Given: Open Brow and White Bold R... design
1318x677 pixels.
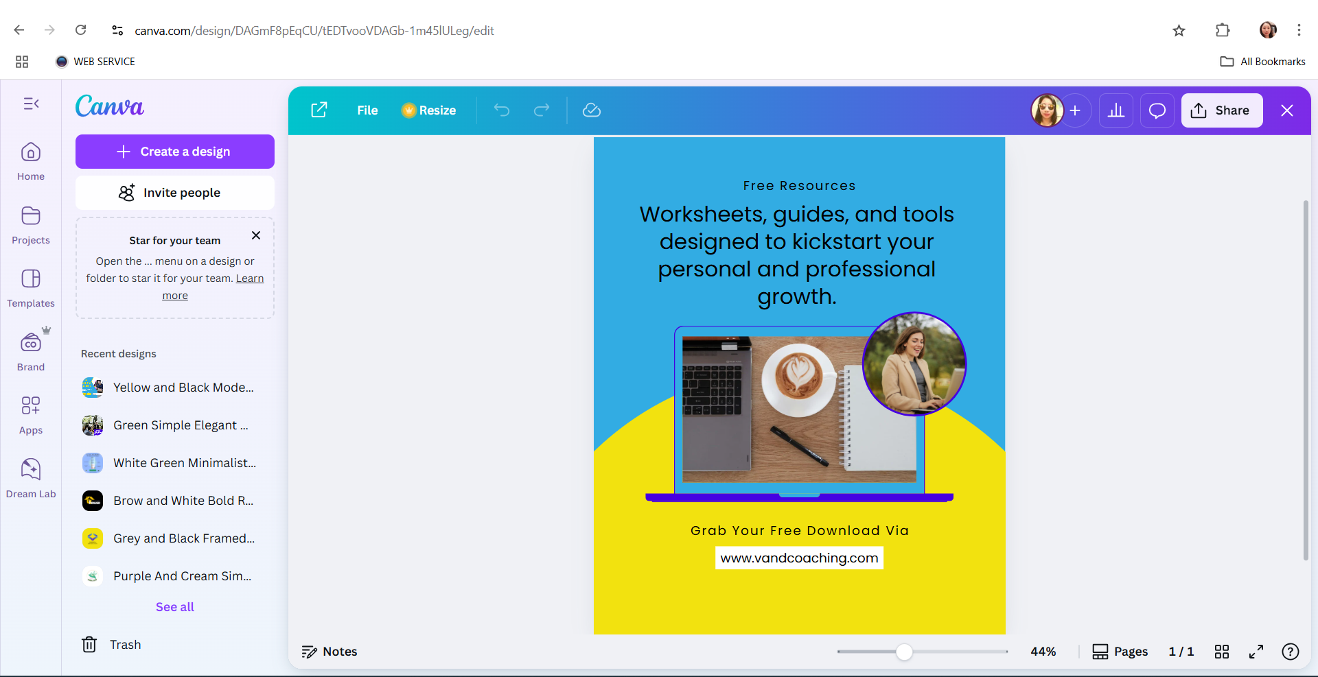Looking at the screenshot, I should tap(175, 501).
